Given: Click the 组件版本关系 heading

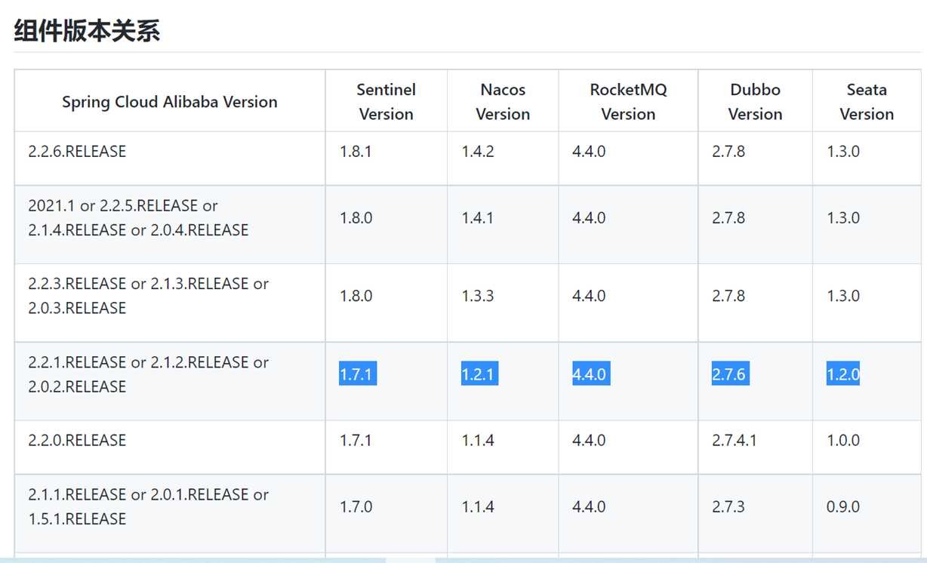Looking at the screenshot, I should tap(87, 31).
